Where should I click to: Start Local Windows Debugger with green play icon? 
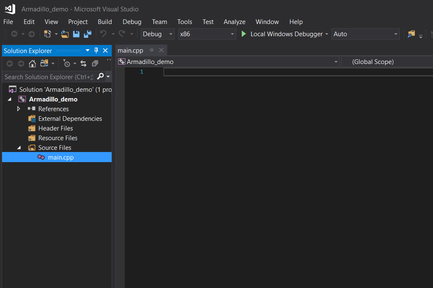point(243,34)
